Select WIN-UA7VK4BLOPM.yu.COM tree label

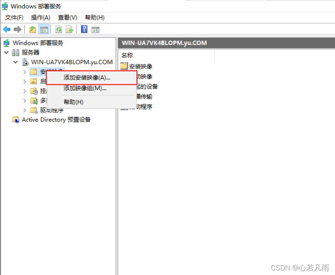(x=72, y=62)
